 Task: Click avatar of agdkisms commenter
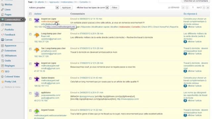point(37,94)
